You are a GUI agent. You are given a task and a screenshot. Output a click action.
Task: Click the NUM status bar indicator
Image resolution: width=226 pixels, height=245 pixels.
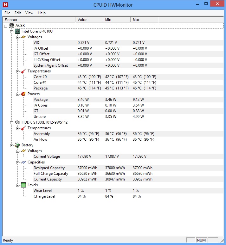(x=201, y=240)
